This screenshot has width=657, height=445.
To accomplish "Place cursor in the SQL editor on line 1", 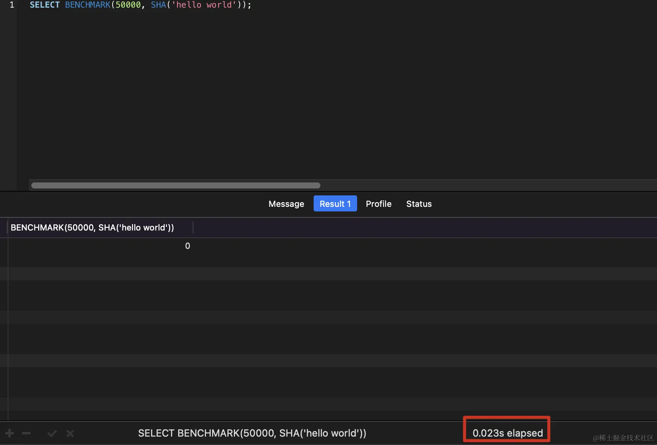I will pyautogui.click(x=140, y=5).
